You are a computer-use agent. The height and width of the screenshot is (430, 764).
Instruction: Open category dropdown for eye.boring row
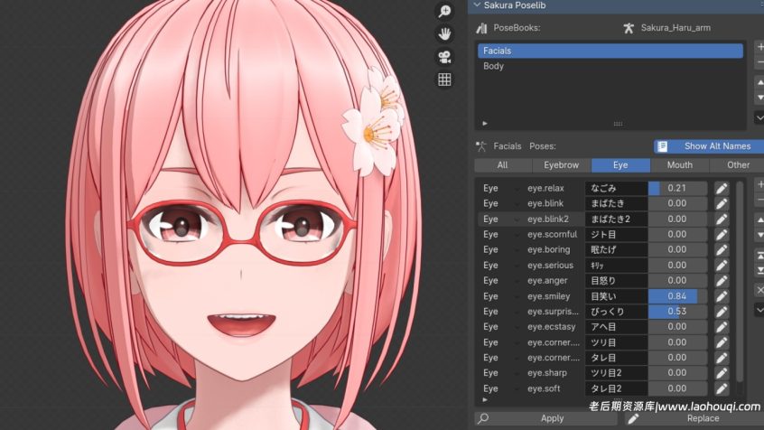click(x=516, y=250)
